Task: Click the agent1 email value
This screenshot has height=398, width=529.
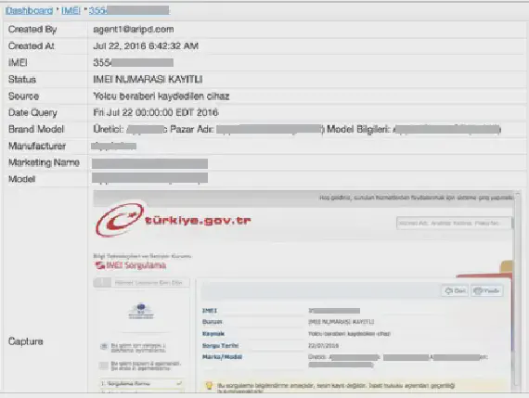Action: pos(134,30)
